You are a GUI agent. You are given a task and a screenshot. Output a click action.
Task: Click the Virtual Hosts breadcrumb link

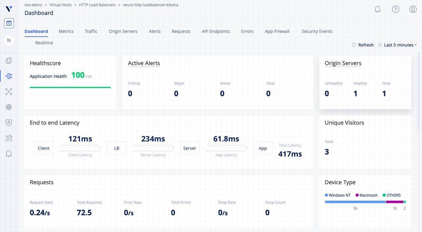[60, 5]
